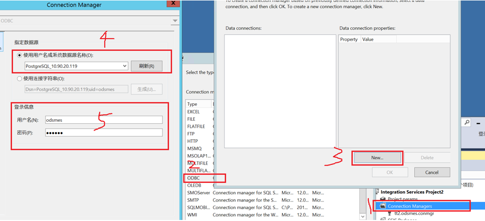Click the Project params icon
Screen dimensions: 485x221
tap(383, 199)
